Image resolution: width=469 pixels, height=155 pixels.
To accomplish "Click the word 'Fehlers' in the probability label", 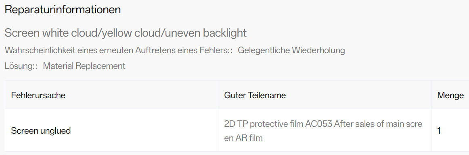I will point(214,50).
